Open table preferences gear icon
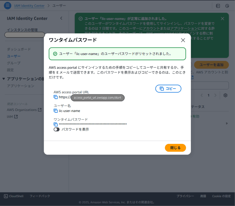 (x=225, y=95)
